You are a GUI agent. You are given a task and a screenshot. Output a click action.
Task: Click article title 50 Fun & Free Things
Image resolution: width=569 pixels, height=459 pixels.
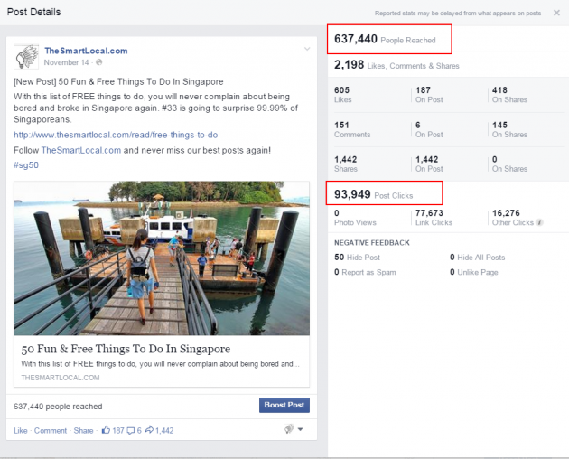126,349
